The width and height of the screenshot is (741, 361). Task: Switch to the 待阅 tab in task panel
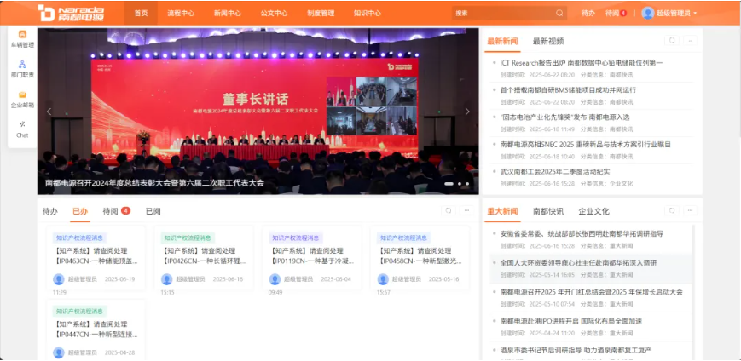point(110,211)
